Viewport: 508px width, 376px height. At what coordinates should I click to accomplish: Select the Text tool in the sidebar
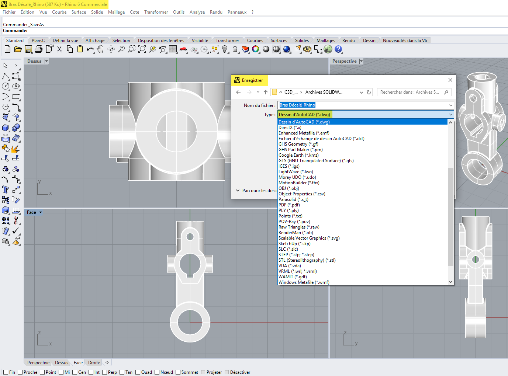[x=5, y=189]
